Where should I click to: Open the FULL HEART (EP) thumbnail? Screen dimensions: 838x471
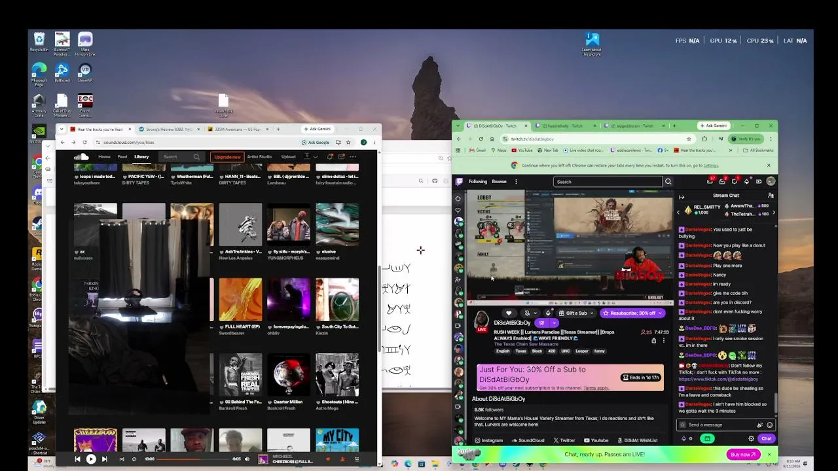240,300
